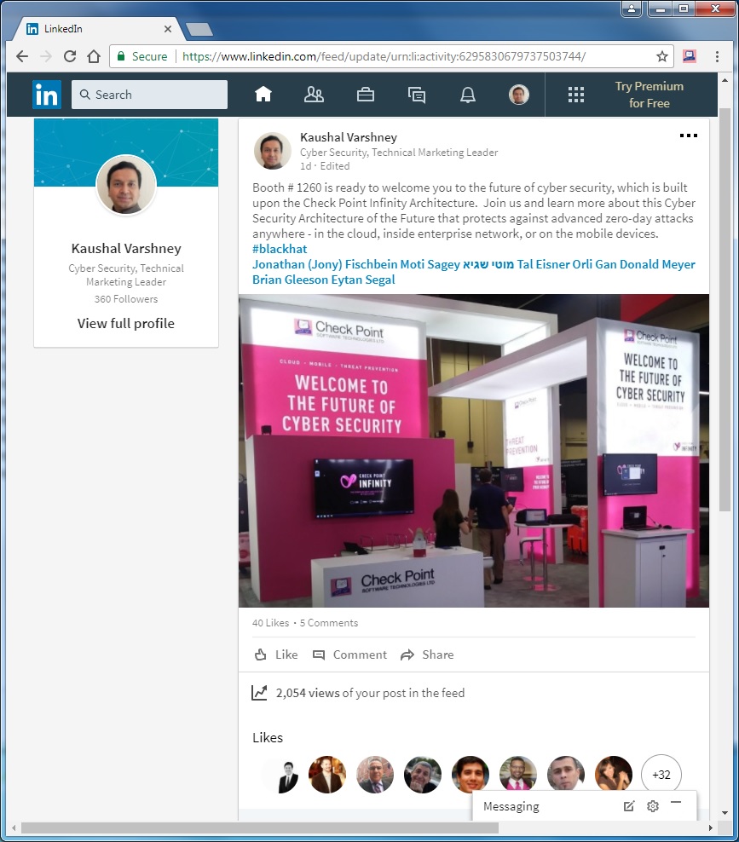Click sidebar name Kaushal Varshney

pos(126,249)
